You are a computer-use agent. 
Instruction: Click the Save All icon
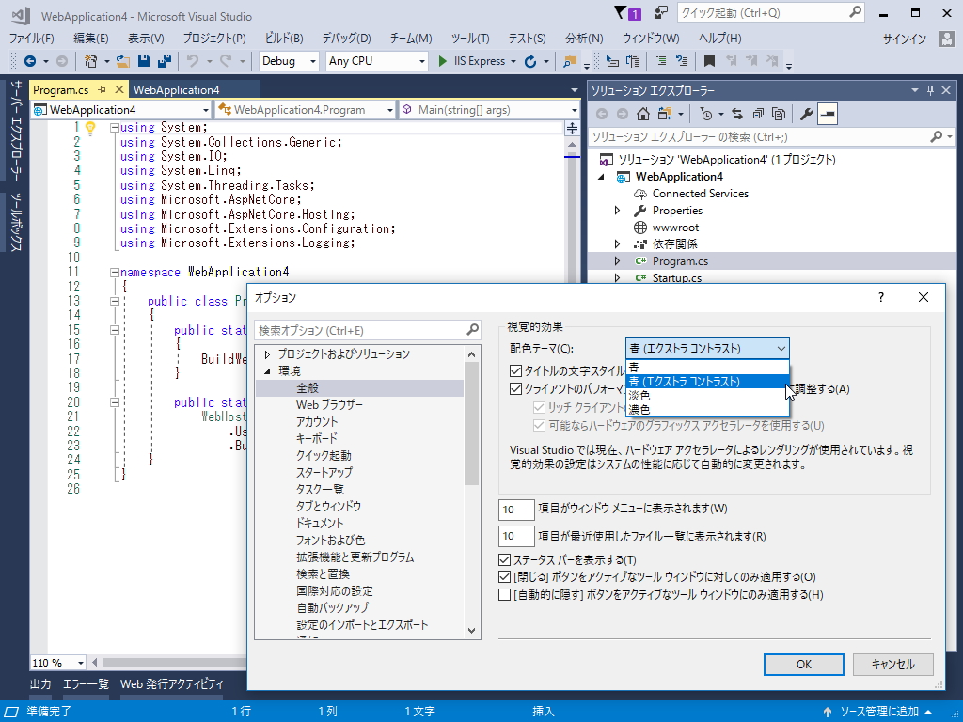click(166, 60)
